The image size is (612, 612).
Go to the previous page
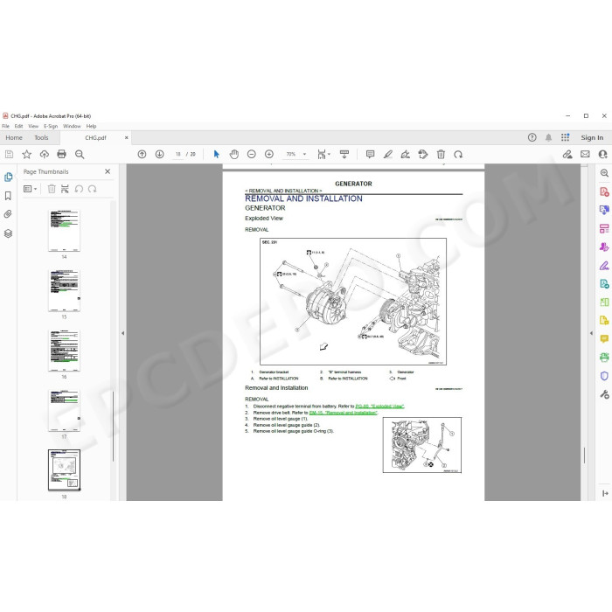(x=142, y=154)
